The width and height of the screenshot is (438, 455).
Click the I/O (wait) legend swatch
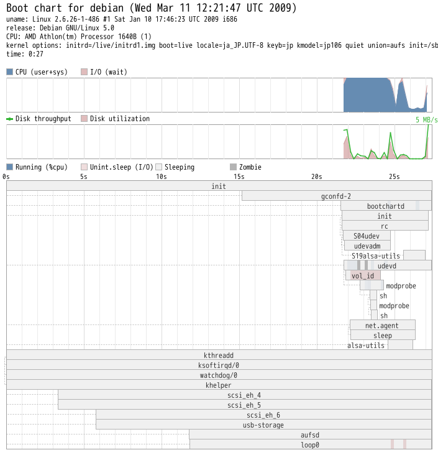pos(84,71)
